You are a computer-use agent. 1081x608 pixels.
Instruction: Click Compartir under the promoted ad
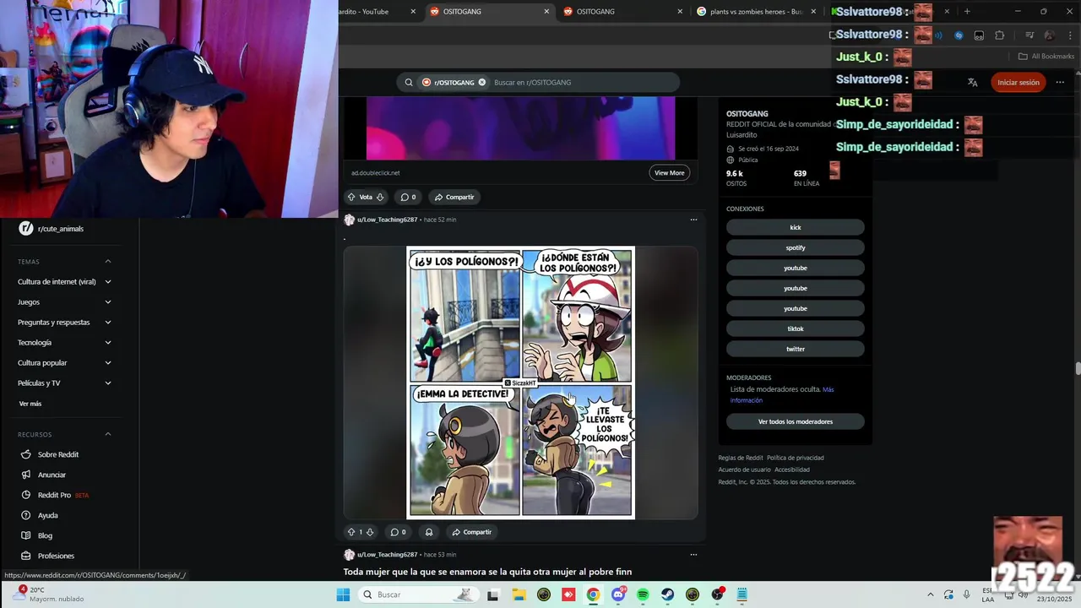[x=454, y=197]
